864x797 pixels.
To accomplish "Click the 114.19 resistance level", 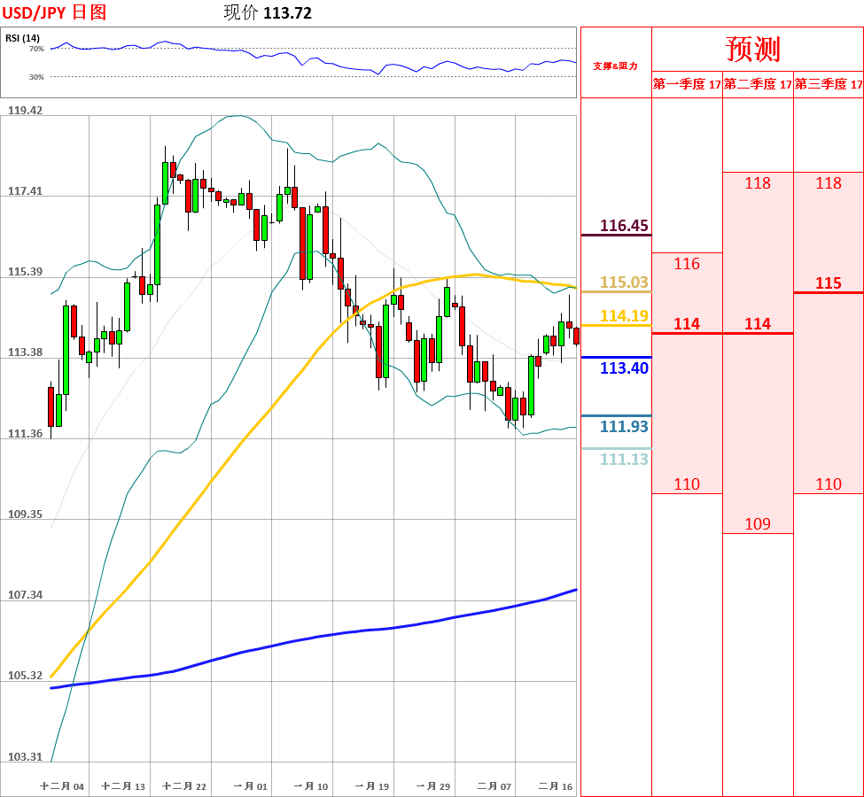I will 624,316.
